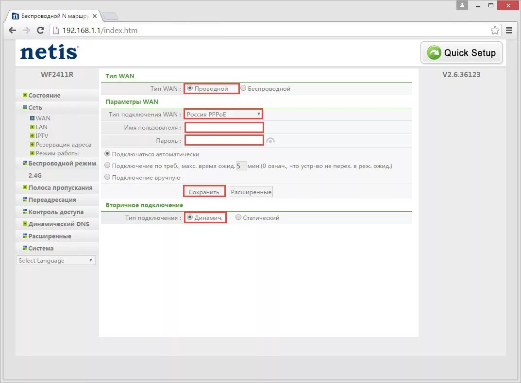This screenshot has width=521, height=383.
Task: Expand sidebar Расширенные menu section
Action: click(x=50, y=236)
